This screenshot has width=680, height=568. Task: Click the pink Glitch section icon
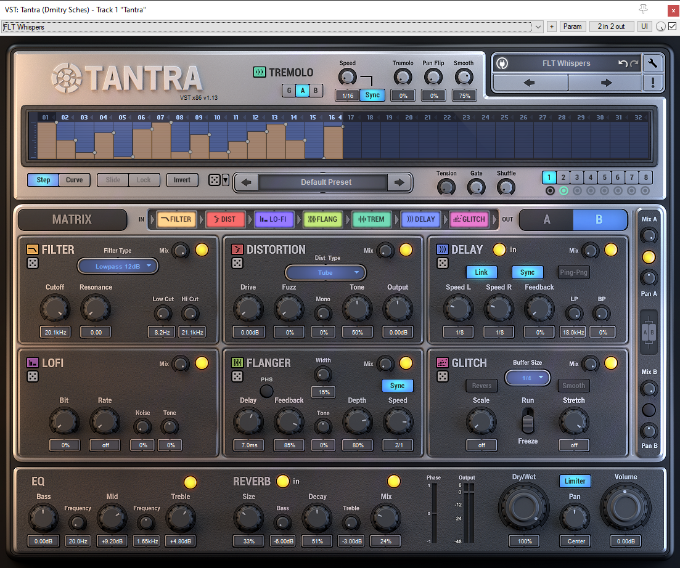coord(443,362)
